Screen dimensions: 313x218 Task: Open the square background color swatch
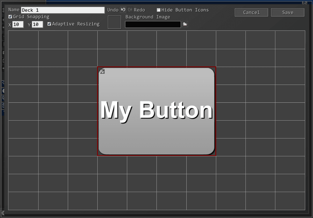tap(114, 22)
